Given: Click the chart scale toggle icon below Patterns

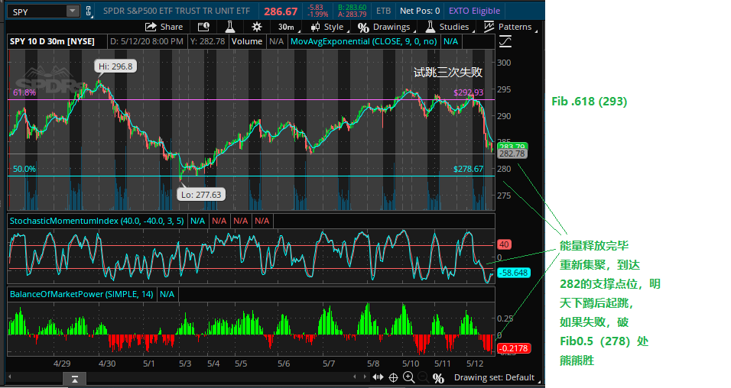Looking at the screenshot, I should [505, 42].
